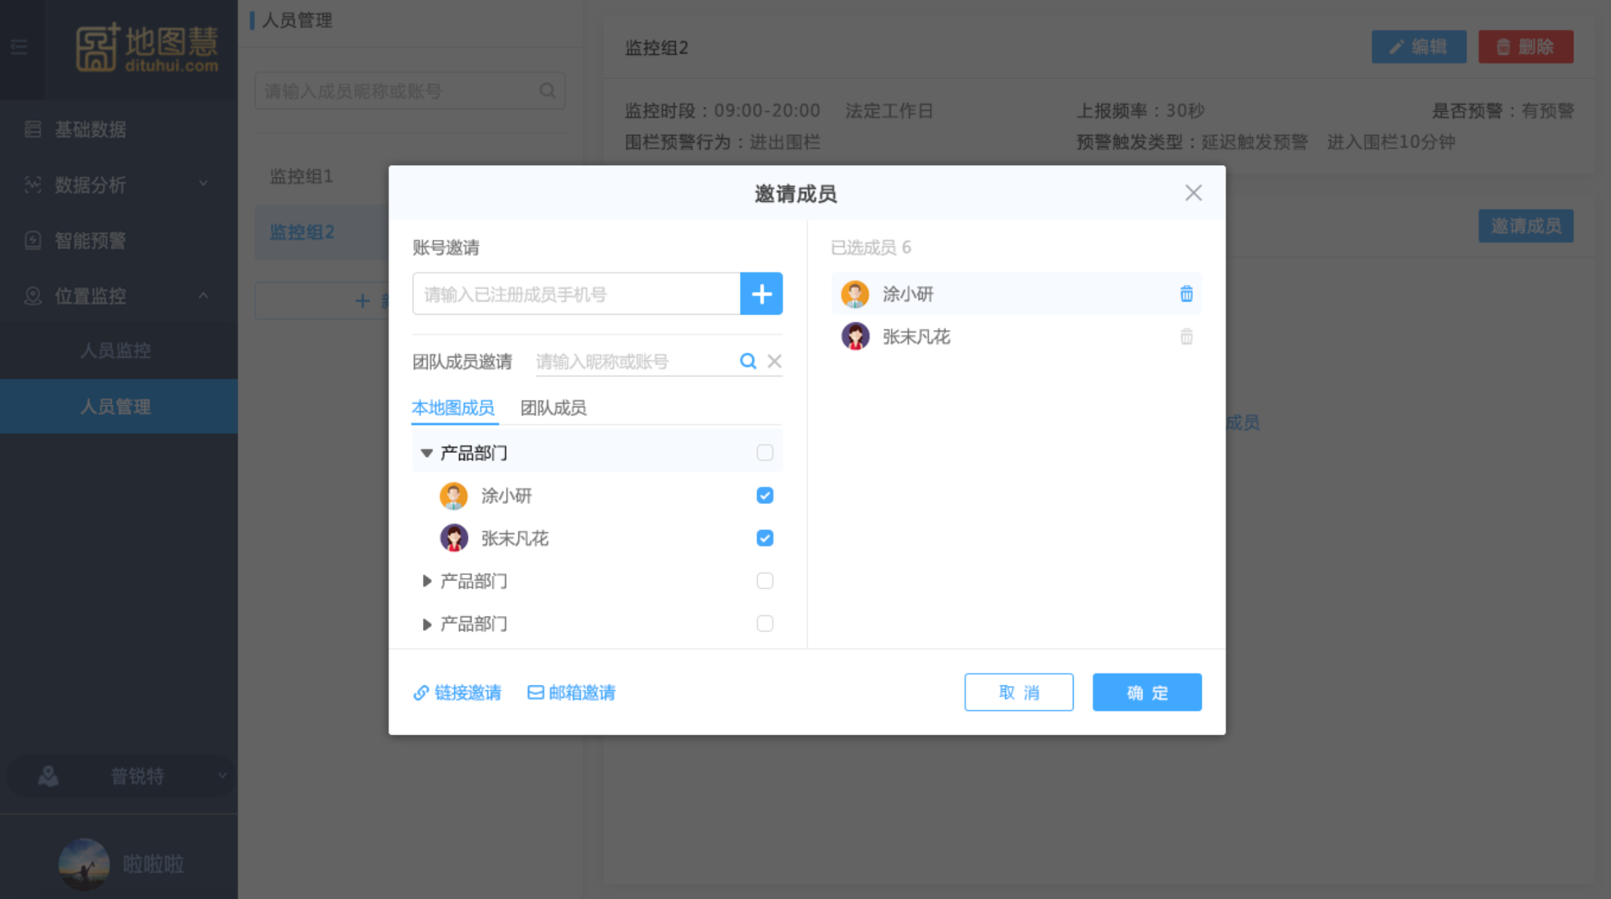Image resolution: width=1611 pixels, height=899 pixels.
Task: Check the expanded 产品部门 group checkbox
Action: click(765, 453)
